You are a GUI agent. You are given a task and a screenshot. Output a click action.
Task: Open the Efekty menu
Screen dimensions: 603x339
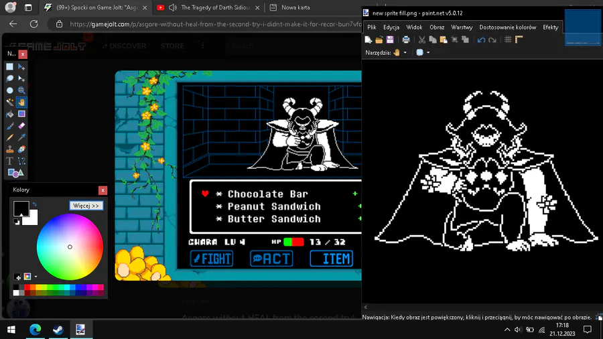pyautogui.click(x=550, y=27)
